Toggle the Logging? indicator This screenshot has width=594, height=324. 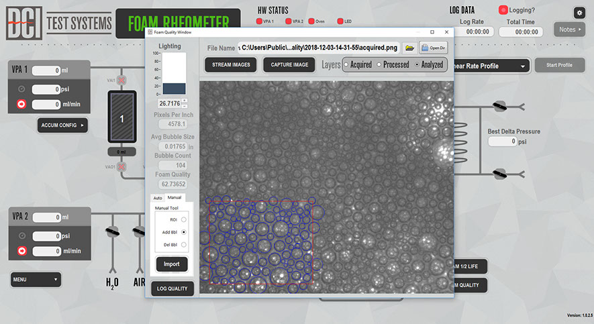(503, 10)
